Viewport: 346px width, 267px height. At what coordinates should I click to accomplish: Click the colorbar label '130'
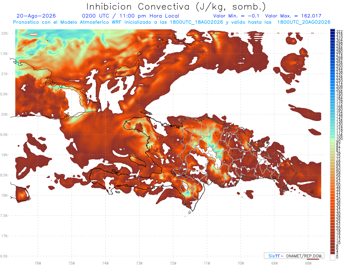(x=340, y=124)
